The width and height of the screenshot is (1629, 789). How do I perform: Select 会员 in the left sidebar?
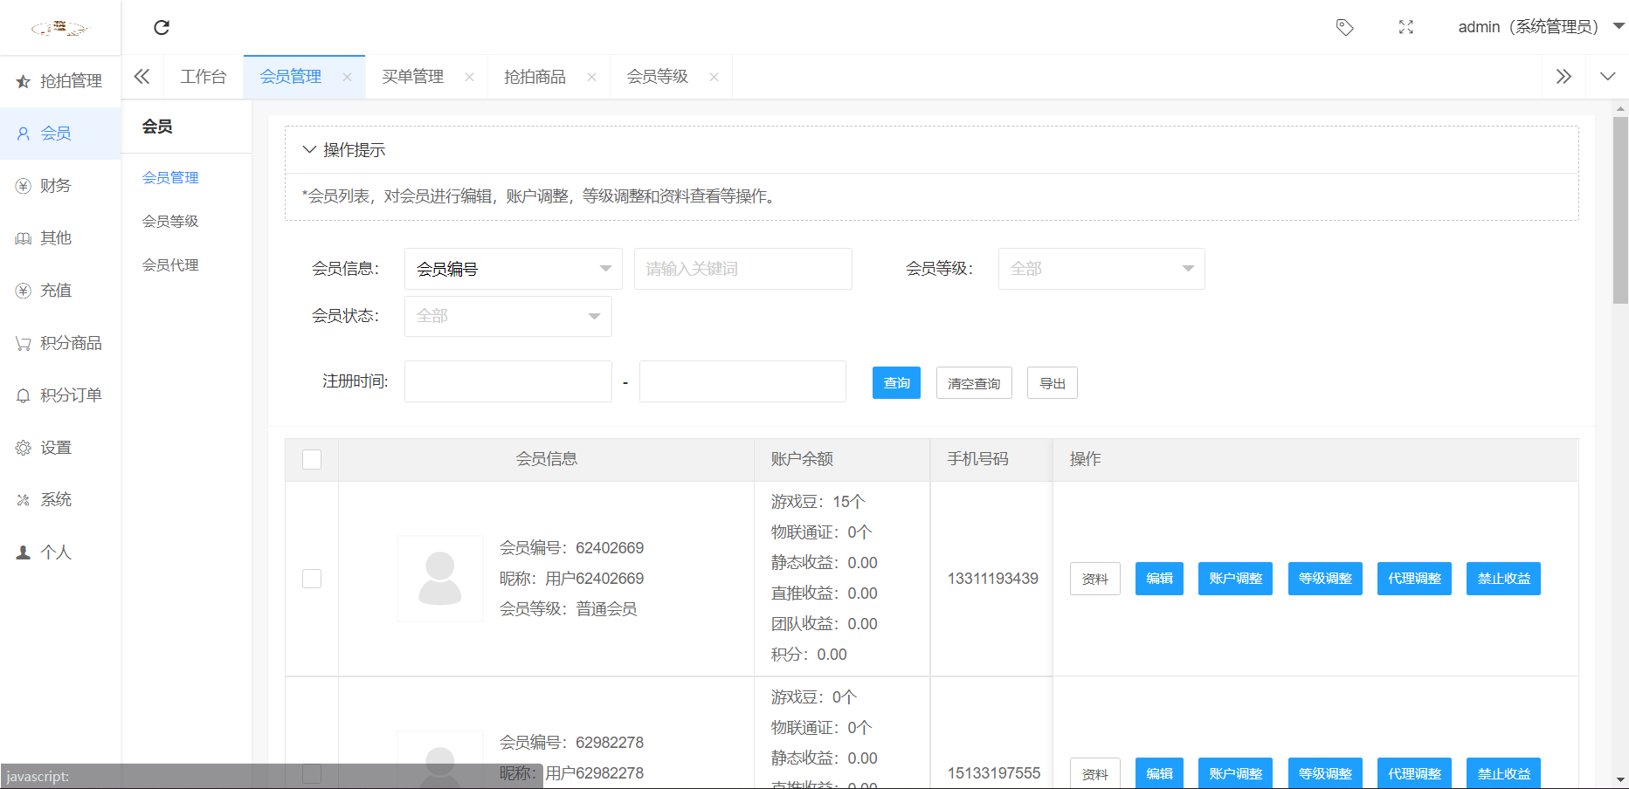click(x=60, y=134)
